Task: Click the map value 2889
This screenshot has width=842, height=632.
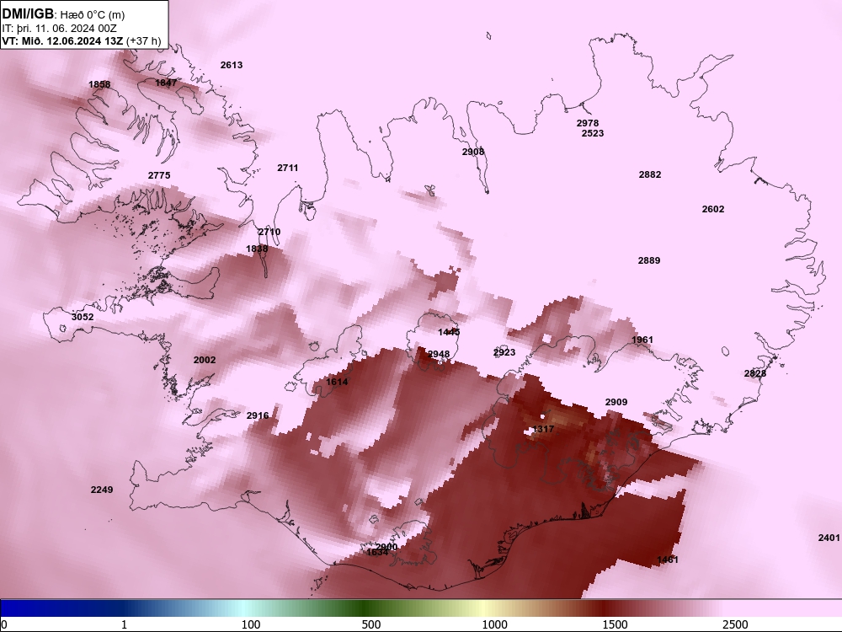Action: [649, 260]
